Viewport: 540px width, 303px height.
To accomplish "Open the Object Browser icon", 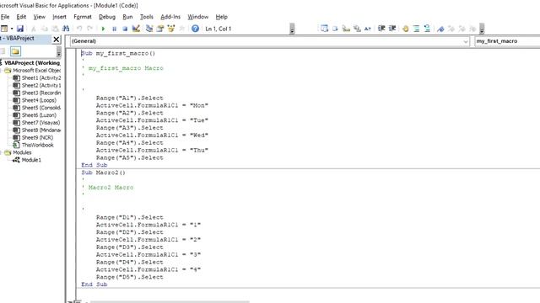I will pyautogui.click(x=171, y=29).
